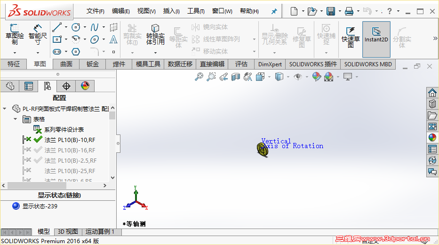
Task: Expand the ribbon overflow chevron
Action: click(x=435, y=38)
